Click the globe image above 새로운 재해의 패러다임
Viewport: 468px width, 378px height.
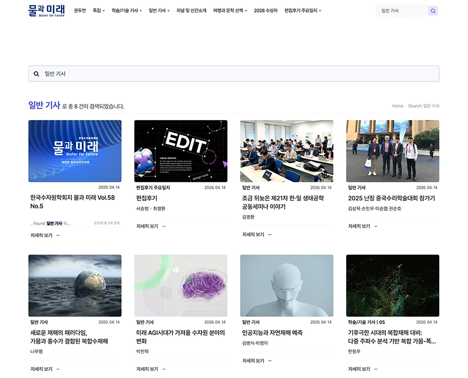(x=75, y=285)
